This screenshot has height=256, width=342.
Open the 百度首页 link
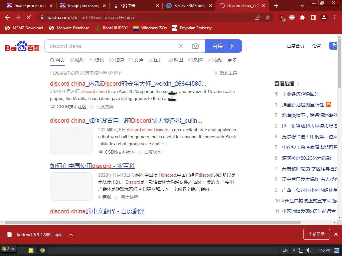tap(295, 46)
